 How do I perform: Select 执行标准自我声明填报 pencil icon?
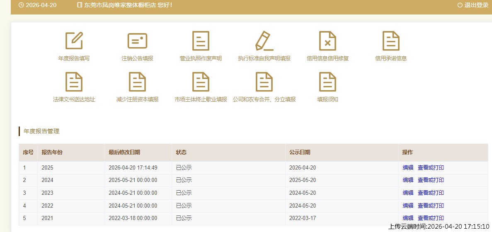point(264,41)
